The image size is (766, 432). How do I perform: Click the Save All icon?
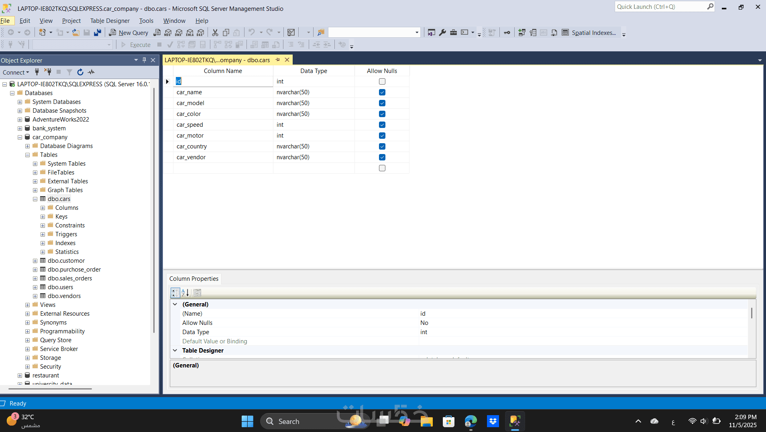point(97,32)
